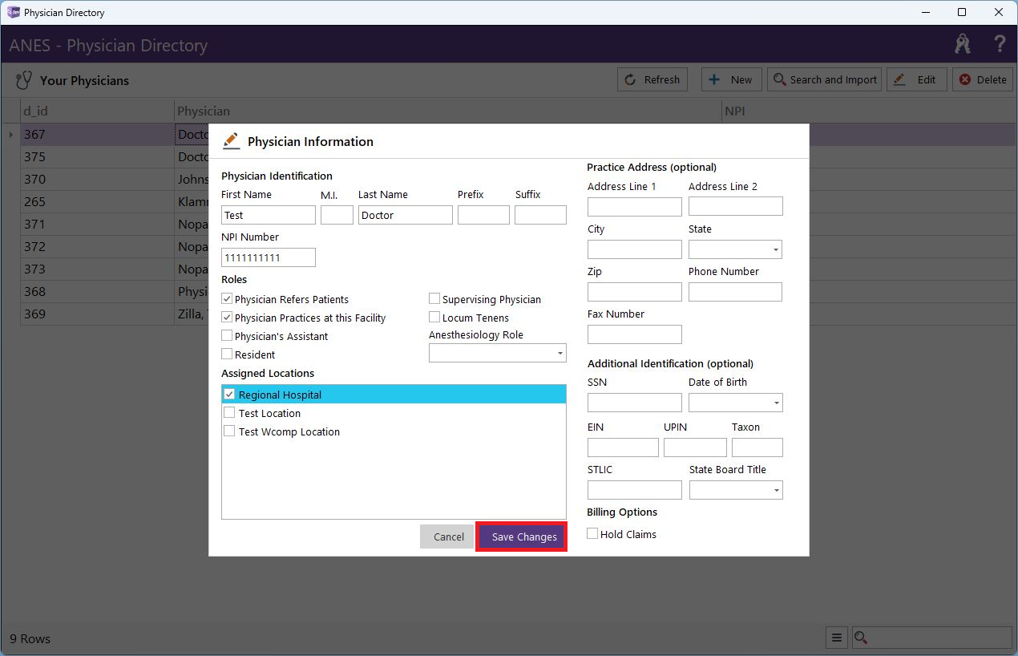
Task: Enable Supervising Physician
Action: click(x=434, y=299)
